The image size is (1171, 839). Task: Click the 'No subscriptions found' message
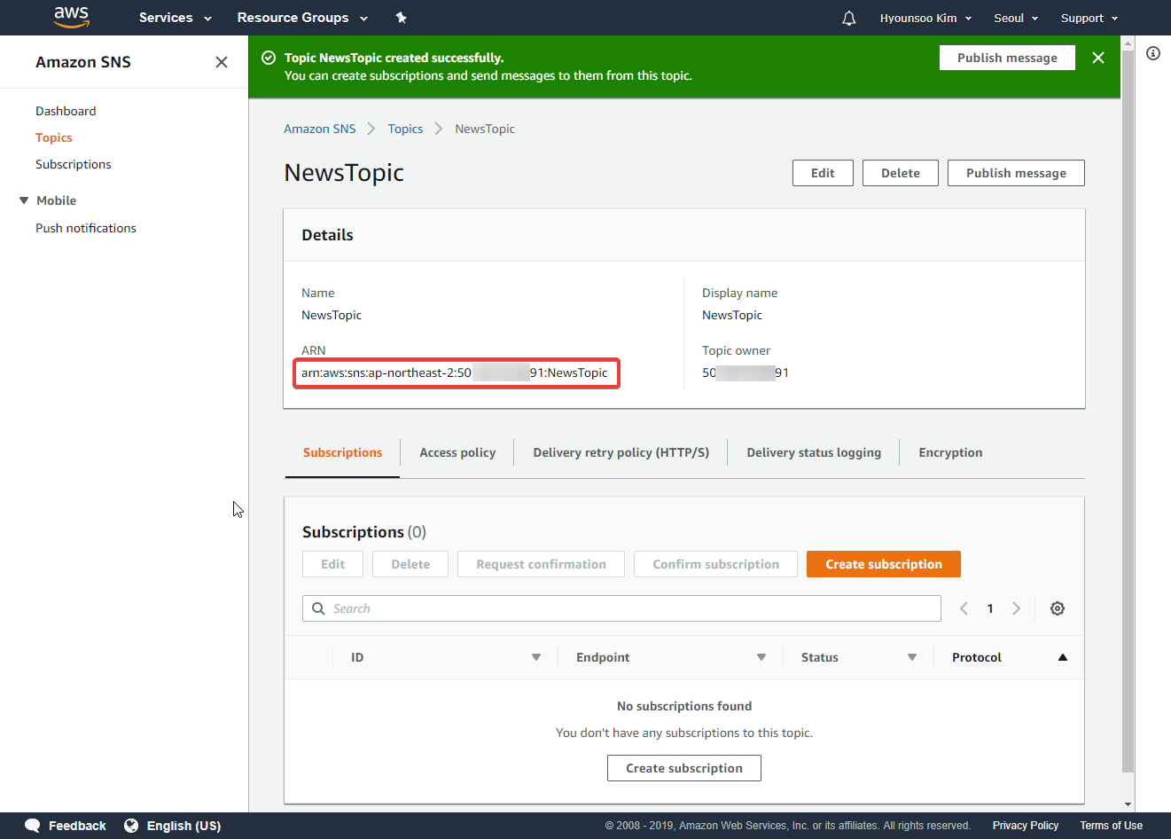pos(684,706)
